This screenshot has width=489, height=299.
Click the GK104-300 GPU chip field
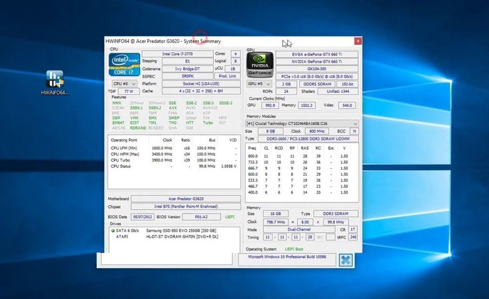pos(317,69)
